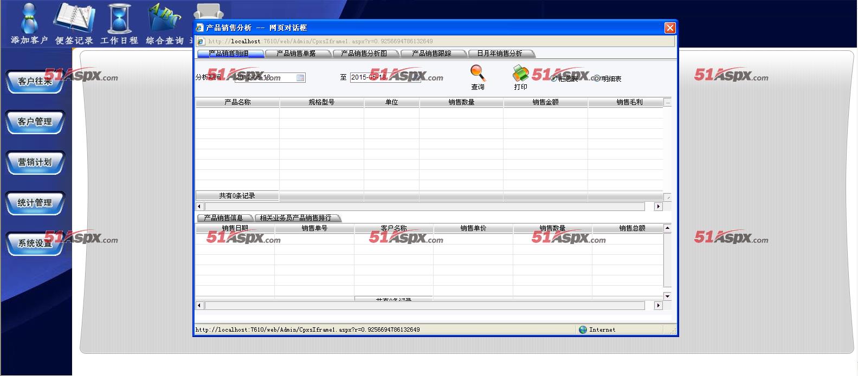Image resolution: width=858 pixels, height=376 pixels.
Task: Click the lower grid scroll-down arrow
Action: tap(667, 296)
